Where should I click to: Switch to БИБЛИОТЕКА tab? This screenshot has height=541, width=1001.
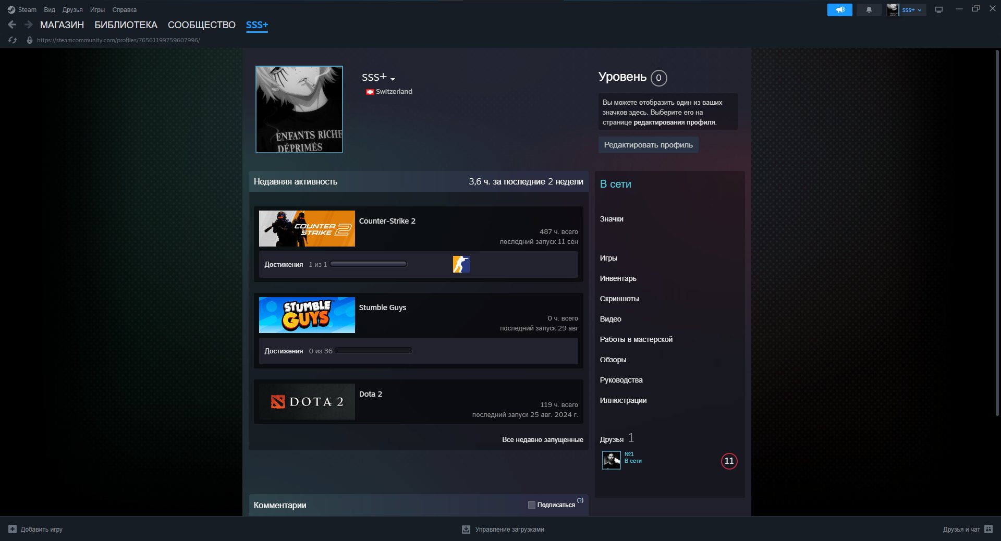point(126,25)
